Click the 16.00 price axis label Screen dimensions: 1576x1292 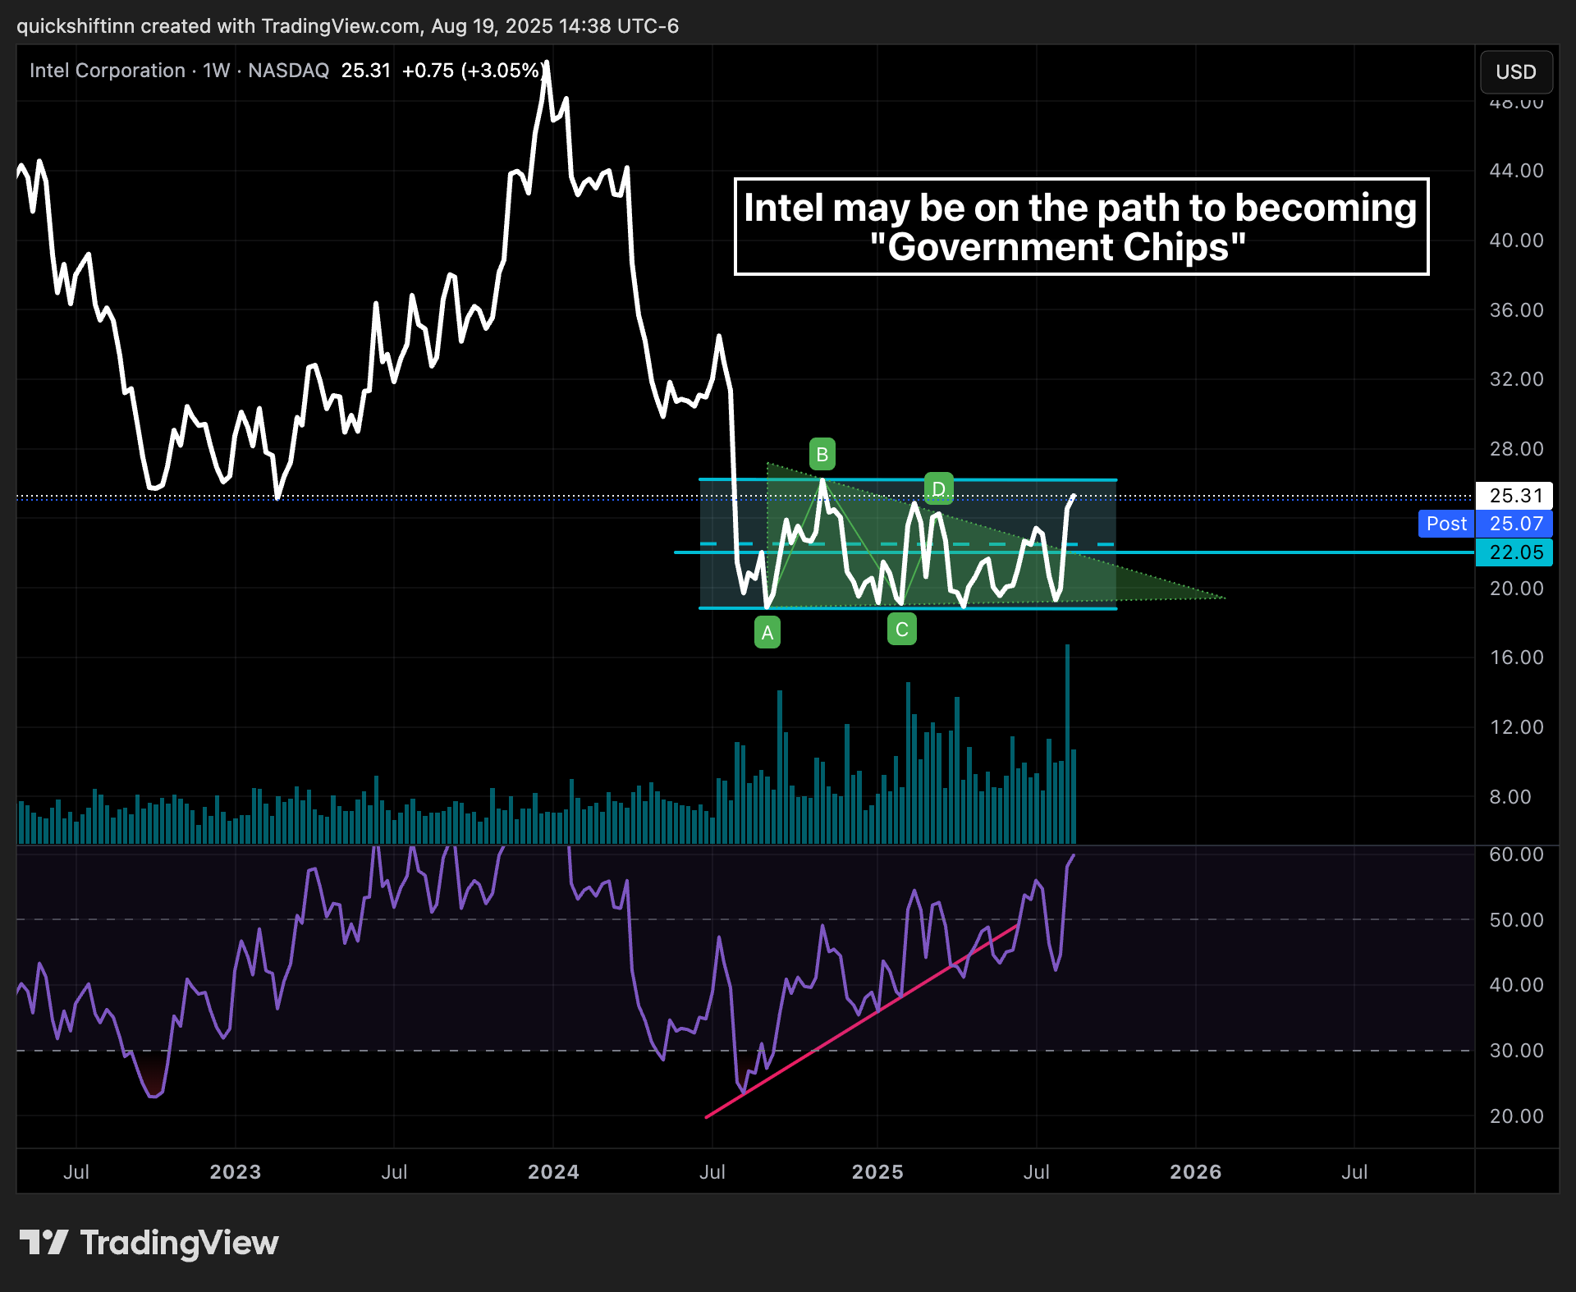pyautogui.click(x=1516, y=657)
